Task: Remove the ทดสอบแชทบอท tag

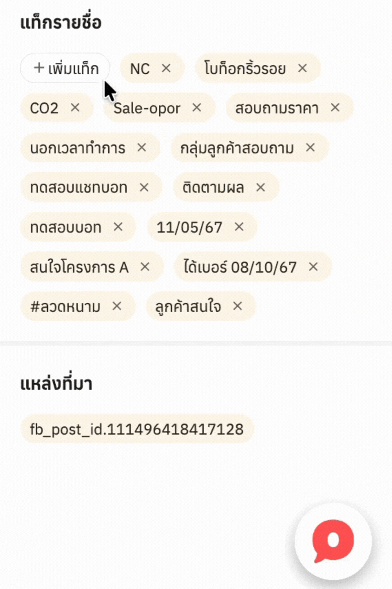Action: coord(144,188)
